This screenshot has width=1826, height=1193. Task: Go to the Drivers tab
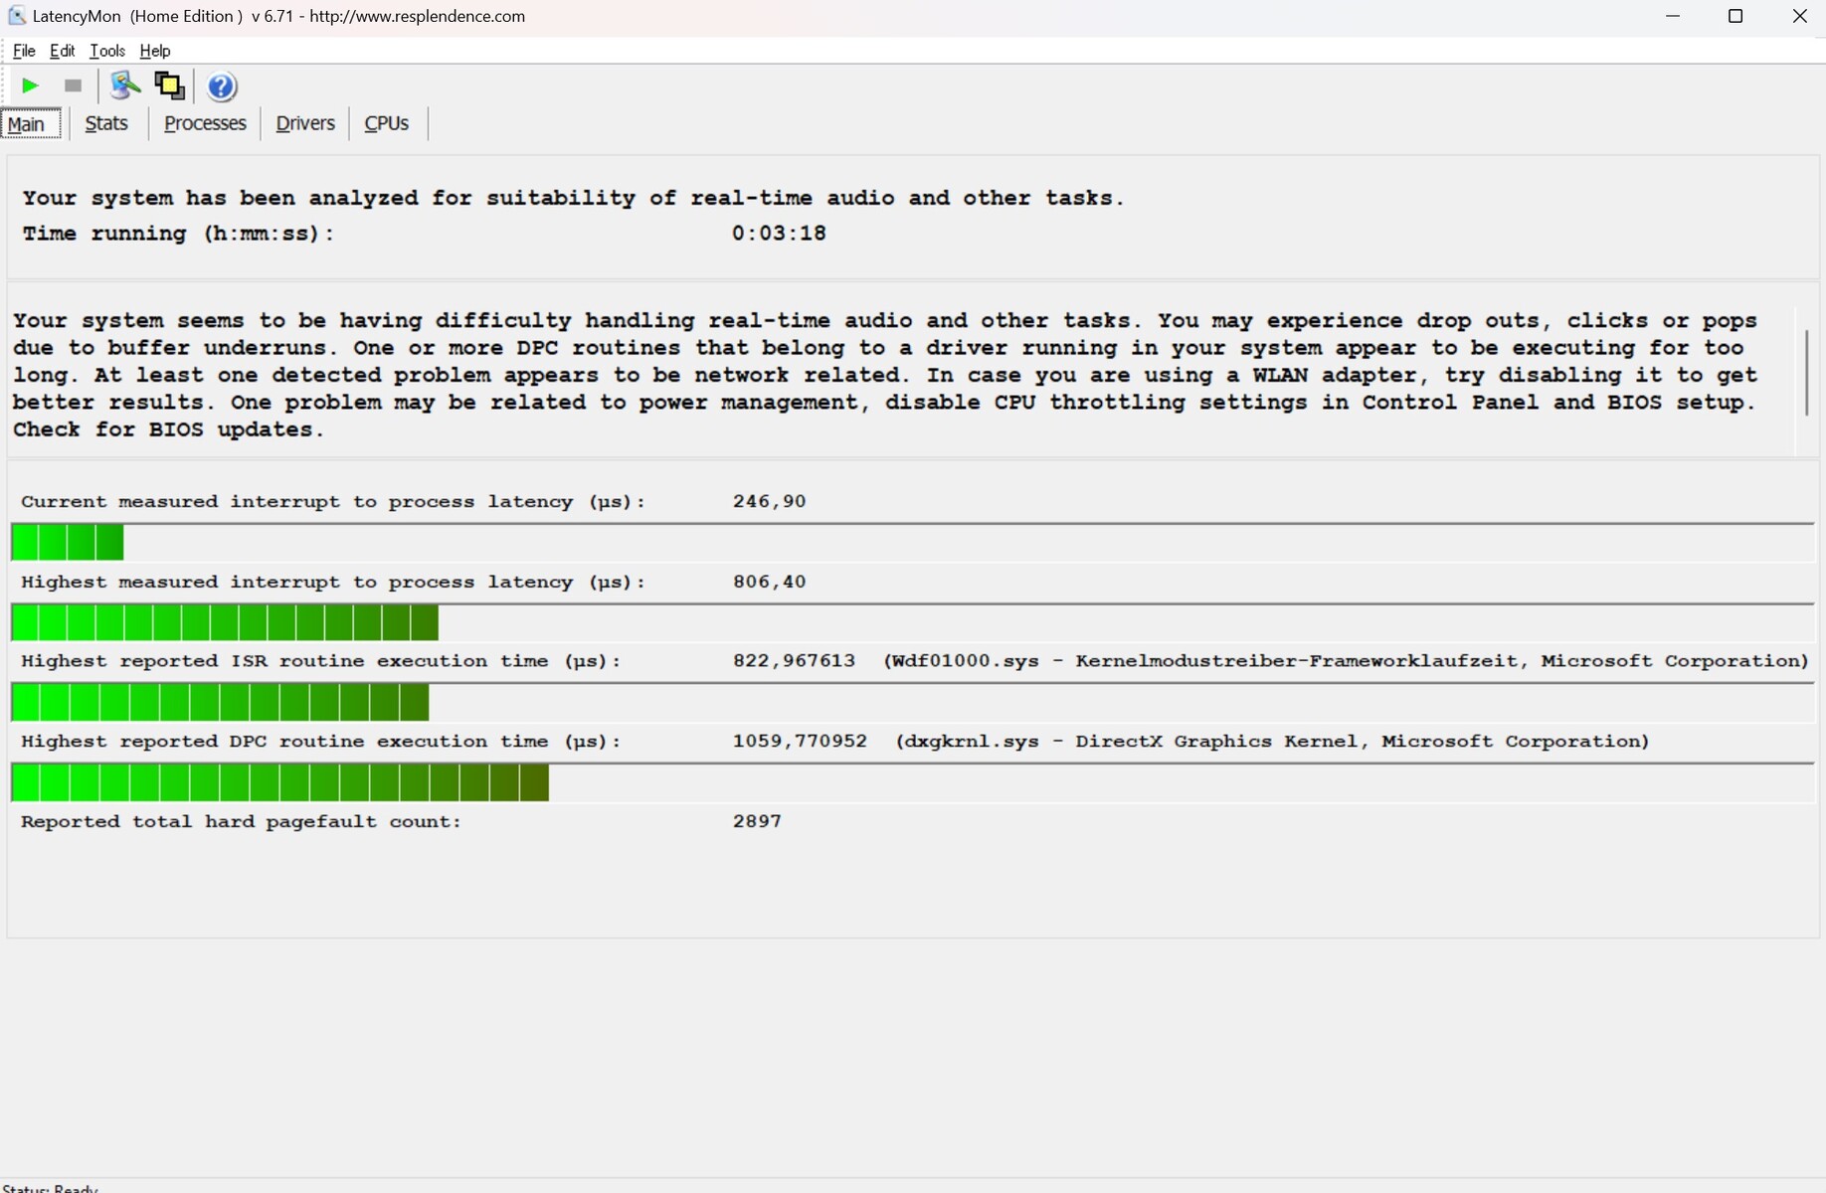click(304, 123)
